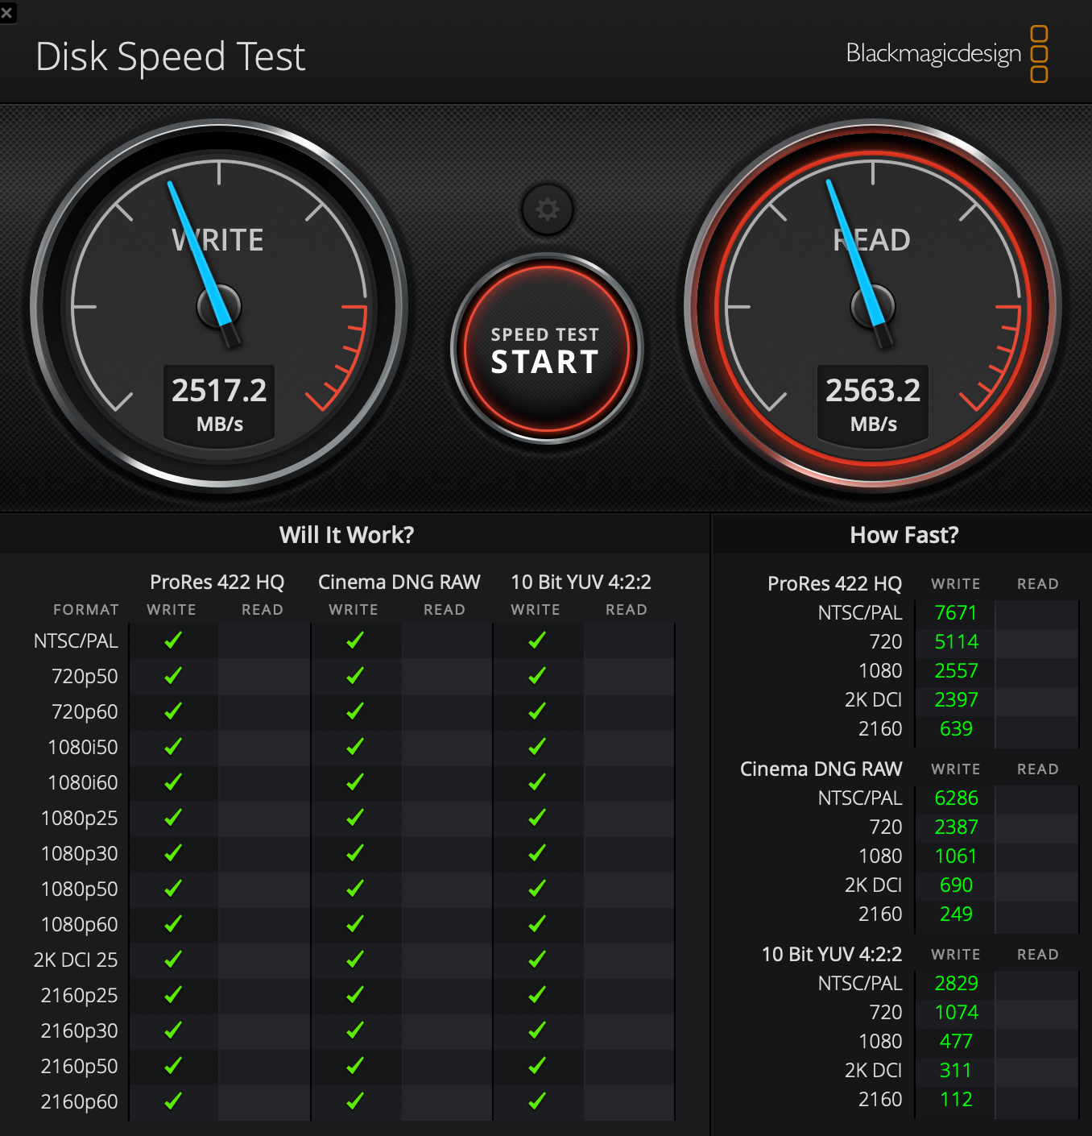
Task: Click ProRes 422 HQ 2160p30 write checkmark
Action: [x=173, y=1030]
